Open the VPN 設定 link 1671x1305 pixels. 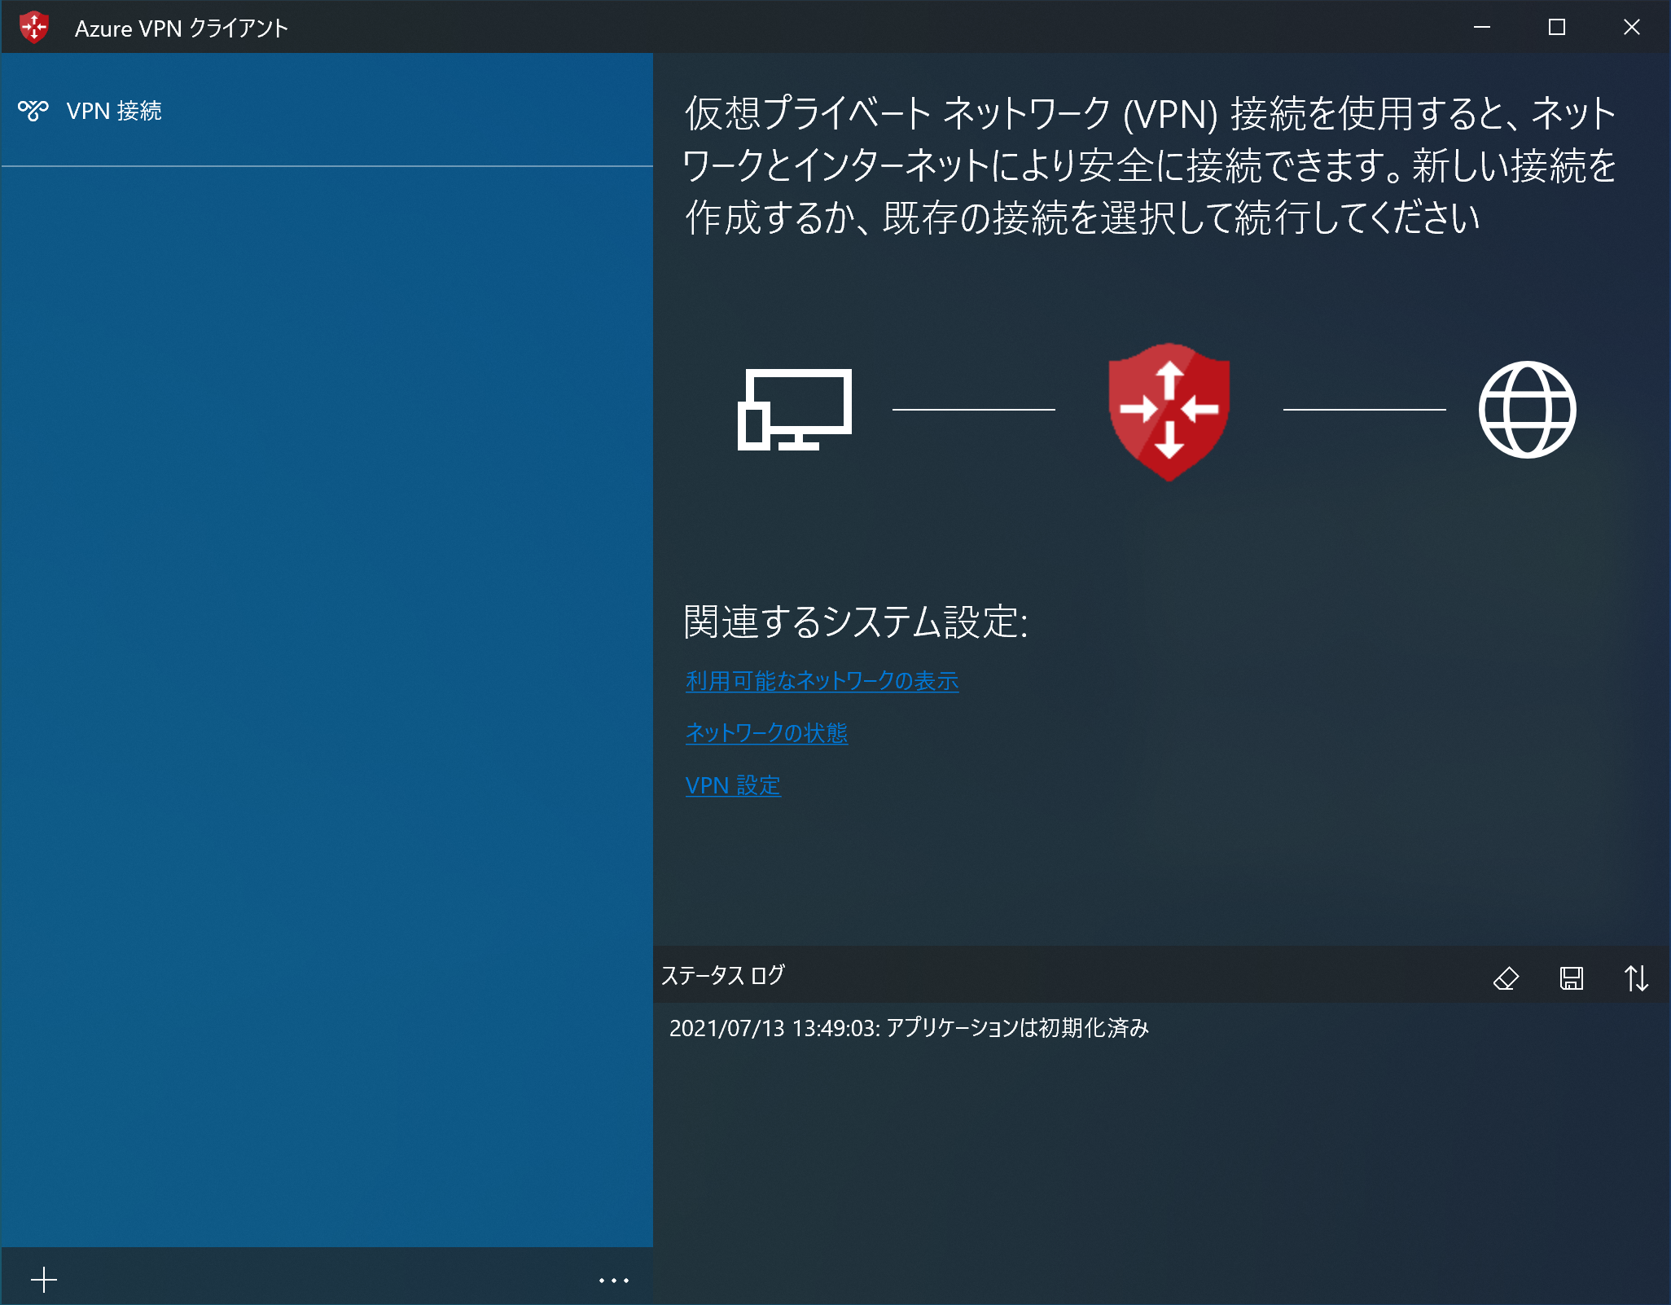pyautogui.click(x=733, y=785)
